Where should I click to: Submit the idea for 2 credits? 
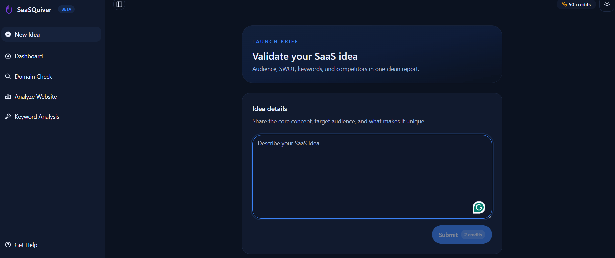coord(462,235)
